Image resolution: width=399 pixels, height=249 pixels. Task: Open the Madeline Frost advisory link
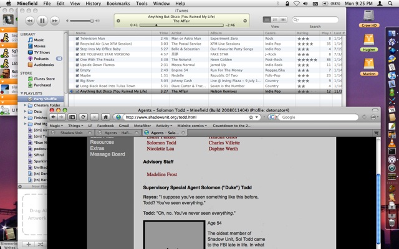(x=162, y=174)
